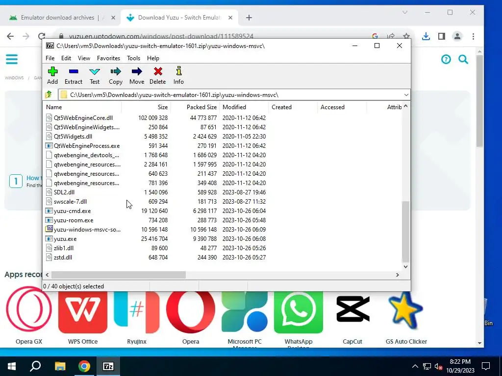
Task: Bookmark this page with star icon
Action: (406, 36)
